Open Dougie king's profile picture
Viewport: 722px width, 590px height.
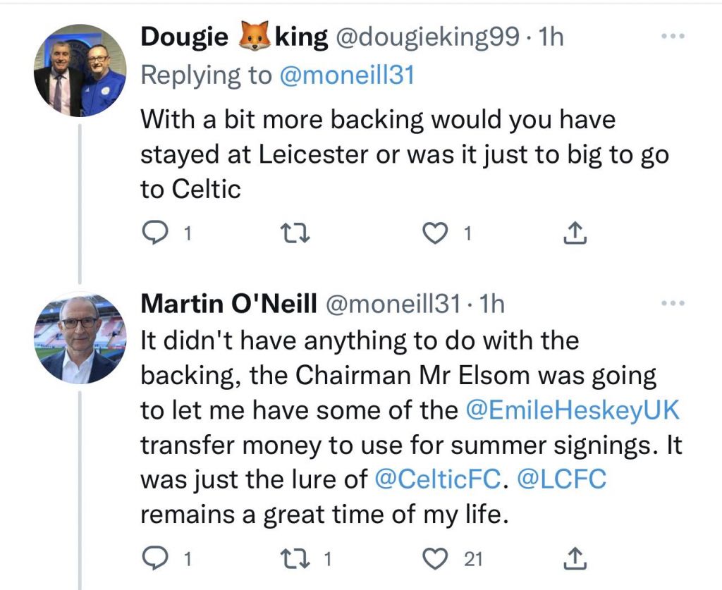(80, 70)
